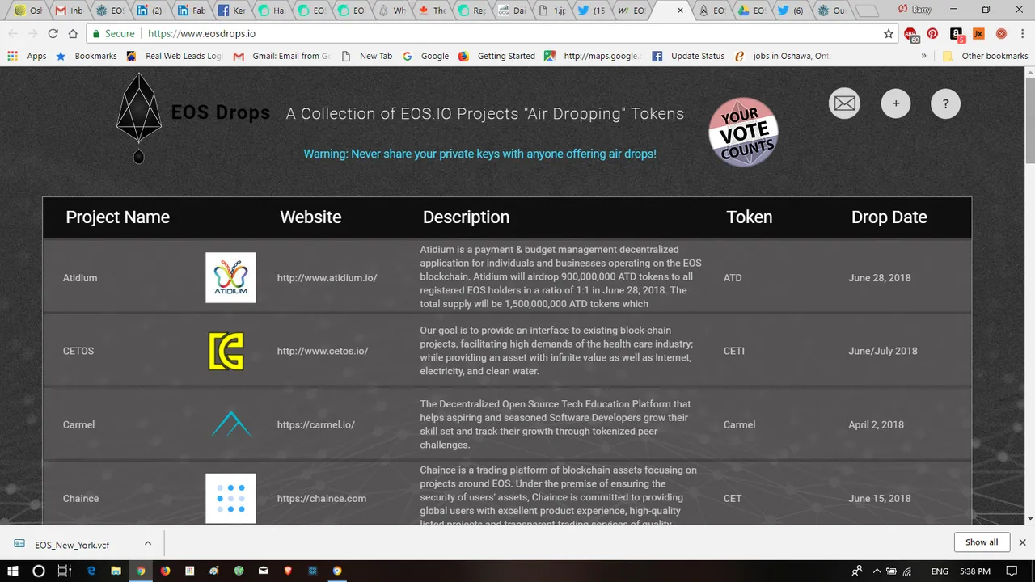Click the EOS Drops diamond logo
The width and height of the screenshot is (1035, 582).
pyautogui.click(x=138, y=118)
